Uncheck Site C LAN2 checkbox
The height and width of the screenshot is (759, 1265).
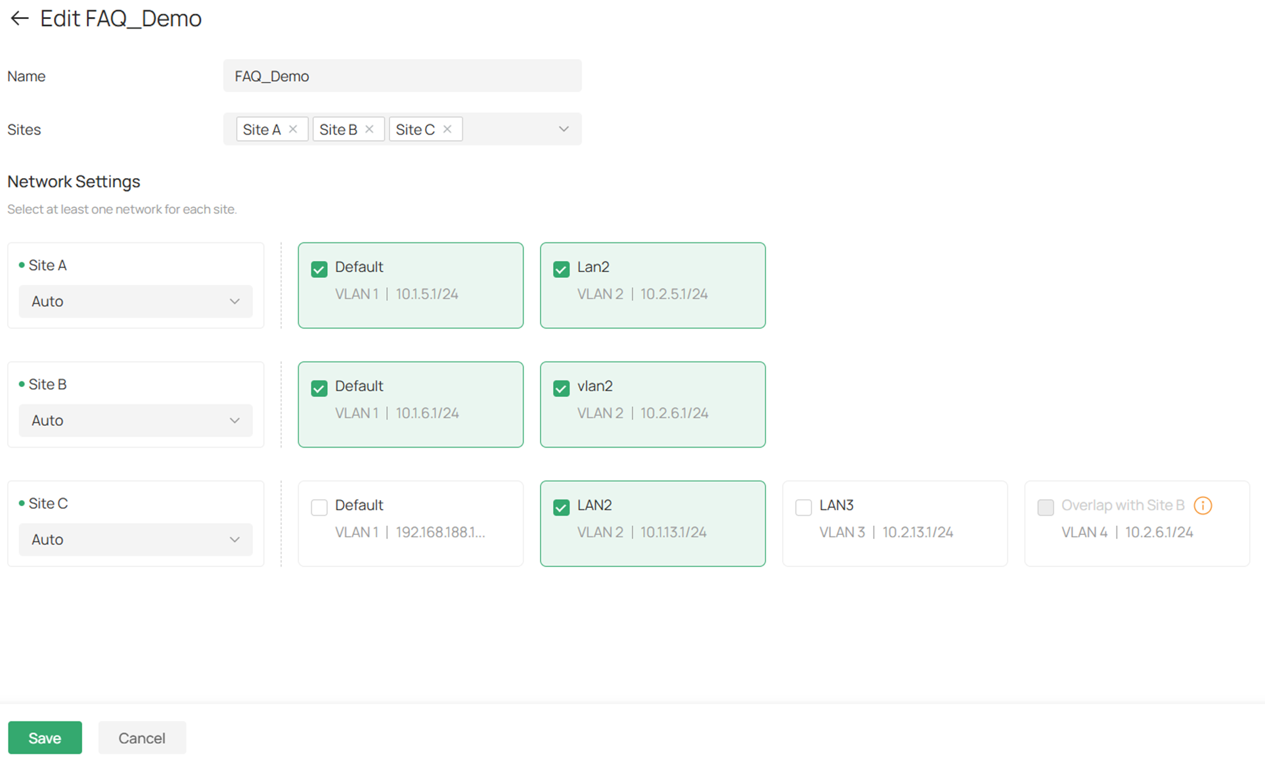pyautogui.click(x=562, y=507)
